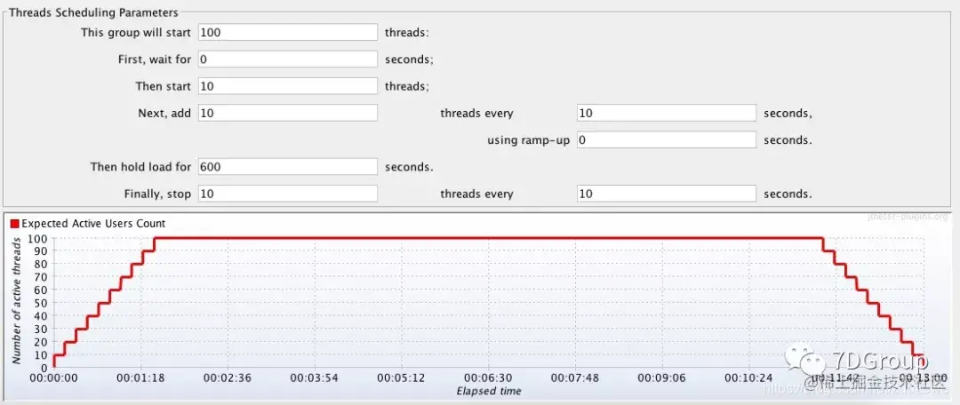
Task: Click the 'Finally, stop' threads field
Action: tap(288, 194)
